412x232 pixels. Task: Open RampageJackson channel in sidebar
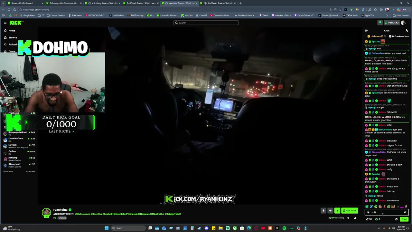click(19, 133)
